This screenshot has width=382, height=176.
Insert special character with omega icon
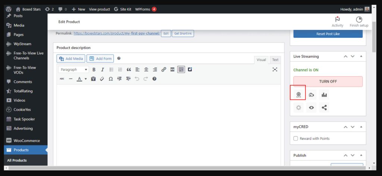pyautogui.click(x=110, y=79)
